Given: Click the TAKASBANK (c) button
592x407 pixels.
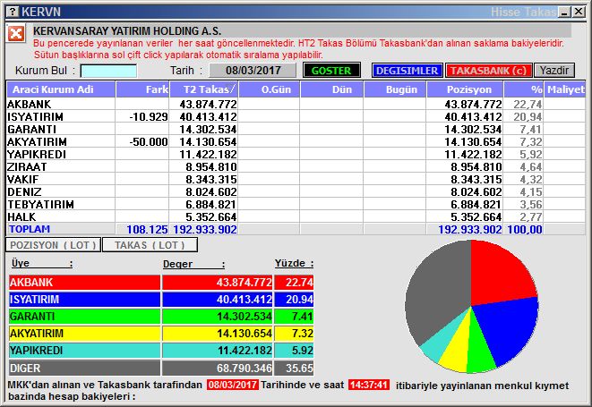Looking at the screenshot, I should [x=488, y=71].
